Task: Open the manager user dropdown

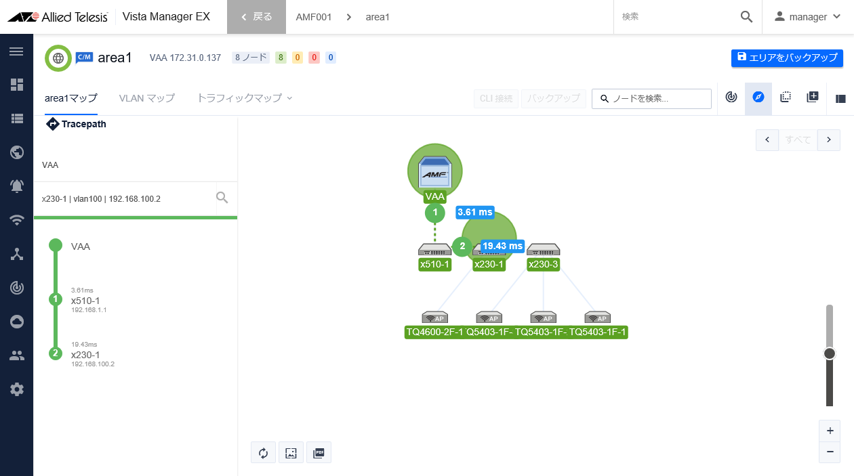Action: [808, 17]
